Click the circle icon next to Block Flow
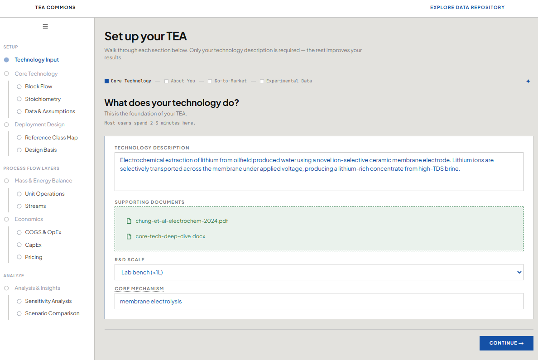538x360 pixels. [x=19, y=86]
